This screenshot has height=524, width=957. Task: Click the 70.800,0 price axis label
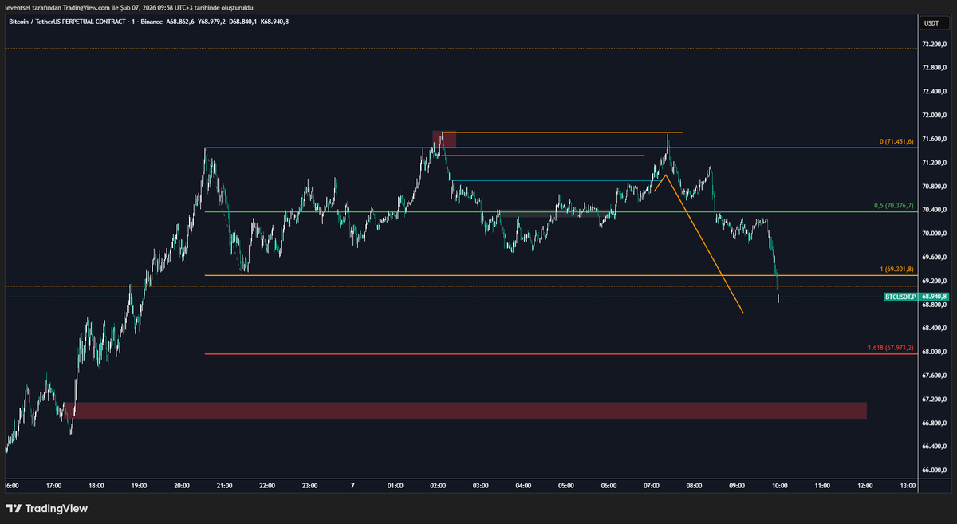point(933,187)
